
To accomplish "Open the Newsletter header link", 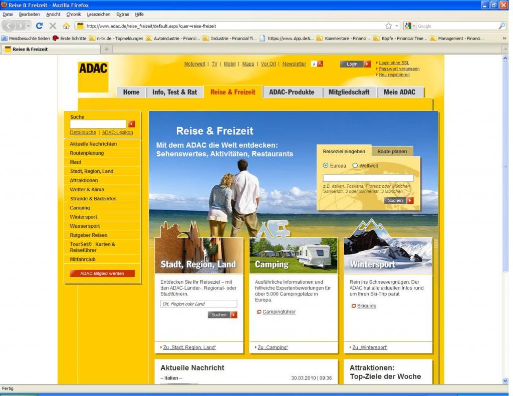I will [x=294, y=64].
